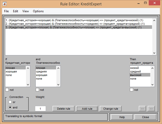Click the Close button at bottom
Screen dimensions: 162x124
coord(145,117)
